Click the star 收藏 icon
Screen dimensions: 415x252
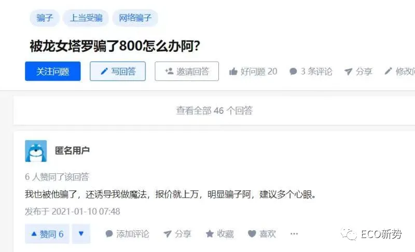click(x=210, y=233)
